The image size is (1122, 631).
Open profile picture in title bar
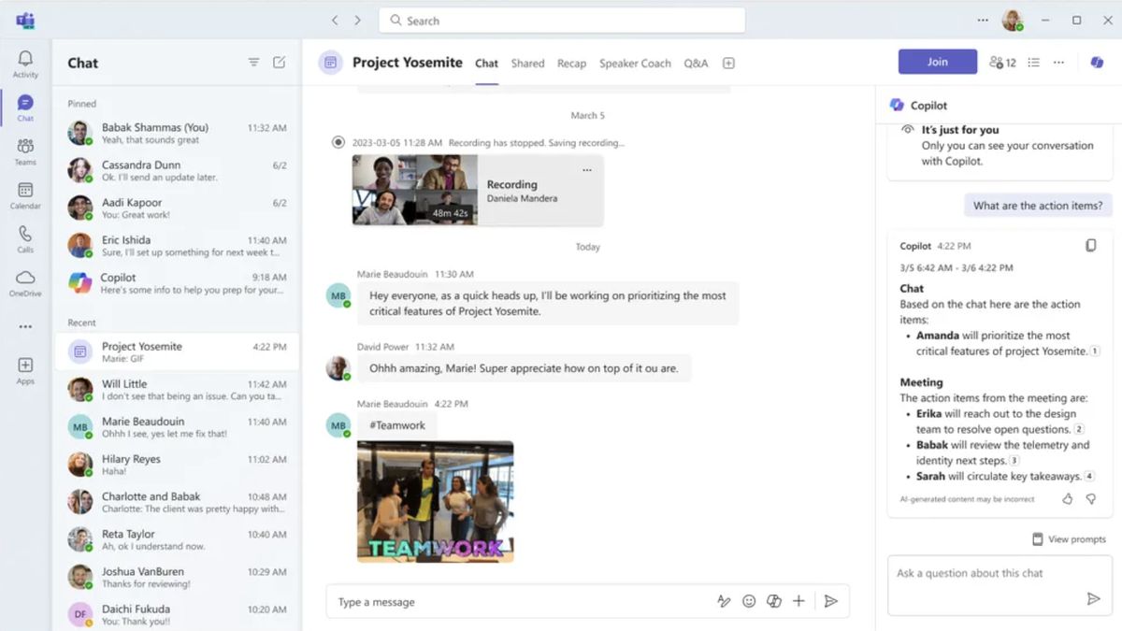tap(1012, 21)
